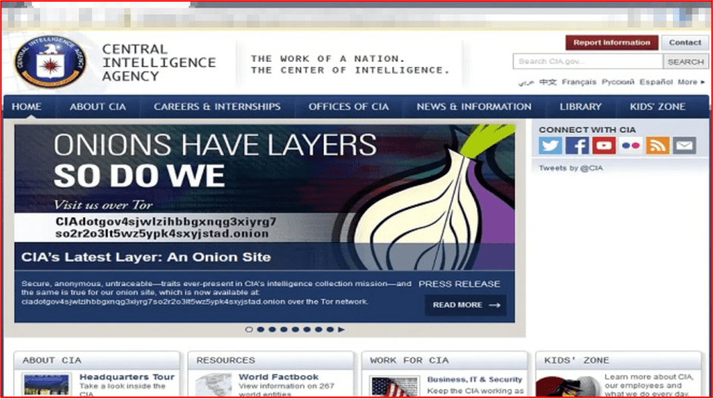Open CIA YouTube channel icon
This screenshot has height=399, width=713.
pyautogui.click(x=604, y=146)
